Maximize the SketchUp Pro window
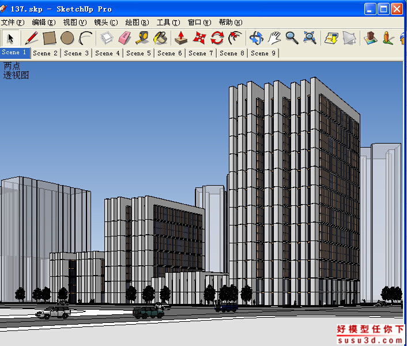This screenshot has height=346, width=407. pyautogui.click(x=383, y=9)
